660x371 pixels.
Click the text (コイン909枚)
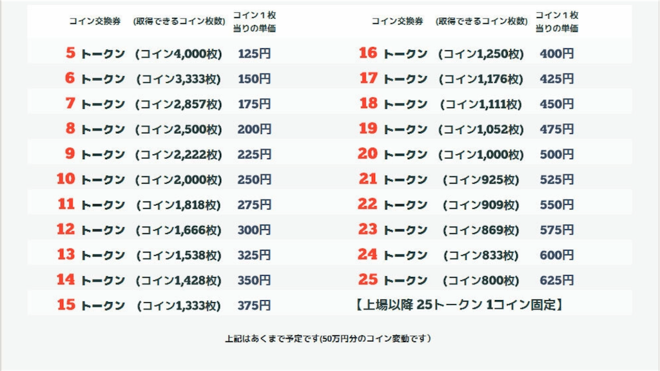click(481, 205)
